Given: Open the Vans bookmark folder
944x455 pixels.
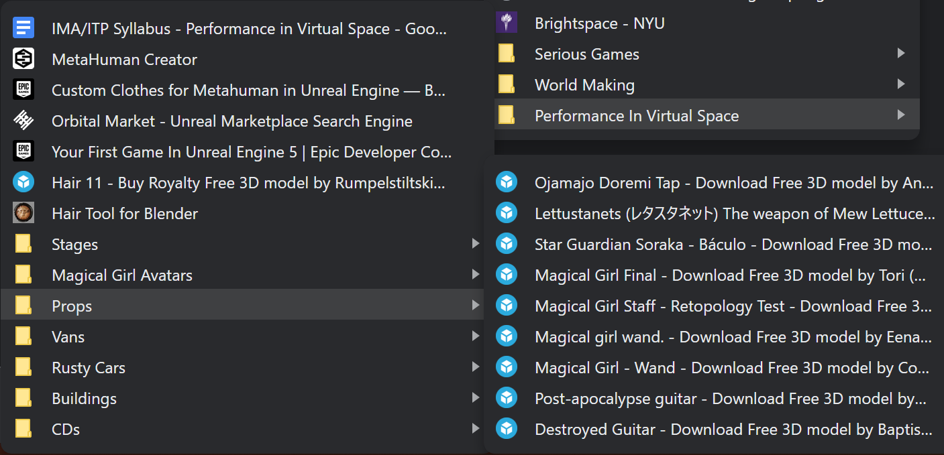Looking at the screenshot, I should pos(242,337).
